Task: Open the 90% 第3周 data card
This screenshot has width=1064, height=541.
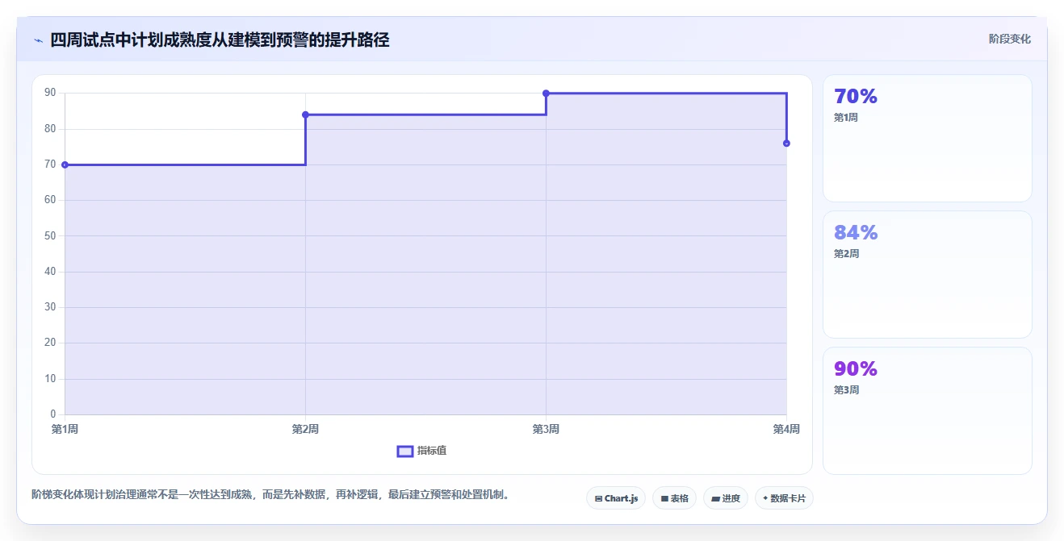Action: (928, 410)
